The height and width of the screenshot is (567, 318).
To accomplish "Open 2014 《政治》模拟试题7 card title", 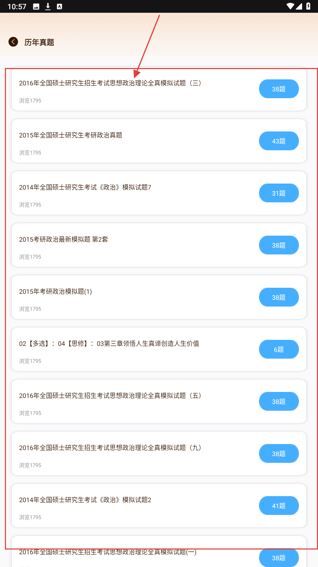I will point(85,187).
